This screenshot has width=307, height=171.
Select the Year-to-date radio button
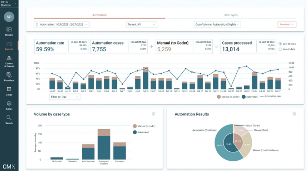click(280, 49)
